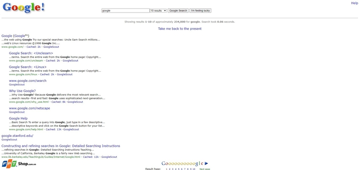Image resolution: width=359 pixels, height=170 pixels.
Task: Click GoogleScout for the unclesam result
Action: click(70, 61)
